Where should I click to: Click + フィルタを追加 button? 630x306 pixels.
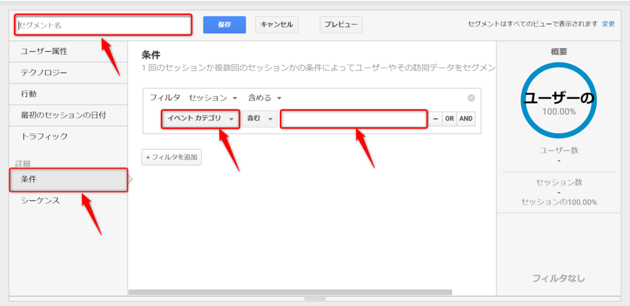click(172, 157)
